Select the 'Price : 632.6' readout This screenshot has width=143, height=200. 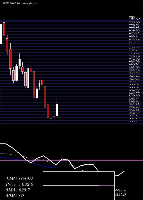click(19, 184)
